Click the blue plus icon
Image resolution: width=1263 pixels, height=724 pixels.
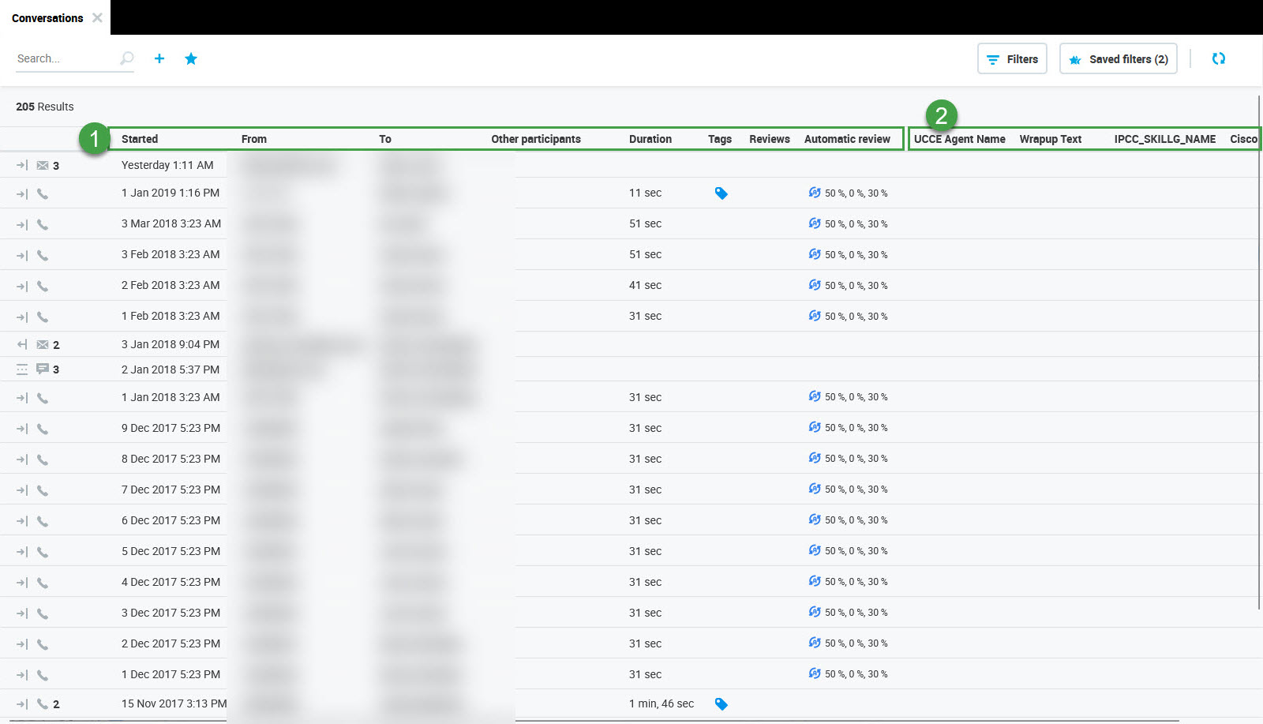pyautogui.click(x=159, y=58)
